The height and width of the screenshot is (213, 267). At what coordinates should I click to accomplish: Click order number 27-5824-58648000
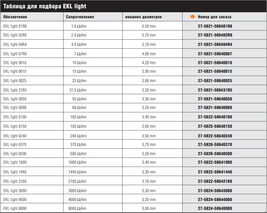215,209
